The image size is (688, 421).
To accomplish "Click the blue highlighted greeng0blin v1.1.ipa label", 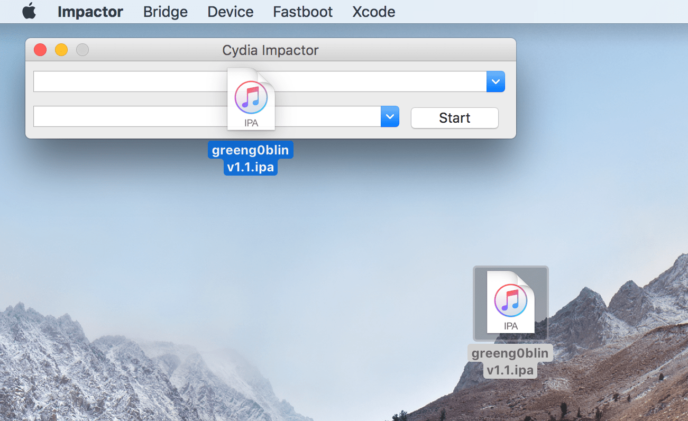I will click(251, 158).
